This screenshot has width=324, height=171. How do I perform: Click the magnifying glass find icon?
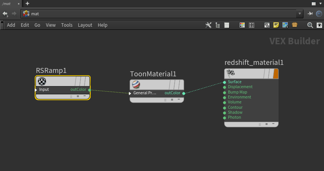tap(310, 25)
